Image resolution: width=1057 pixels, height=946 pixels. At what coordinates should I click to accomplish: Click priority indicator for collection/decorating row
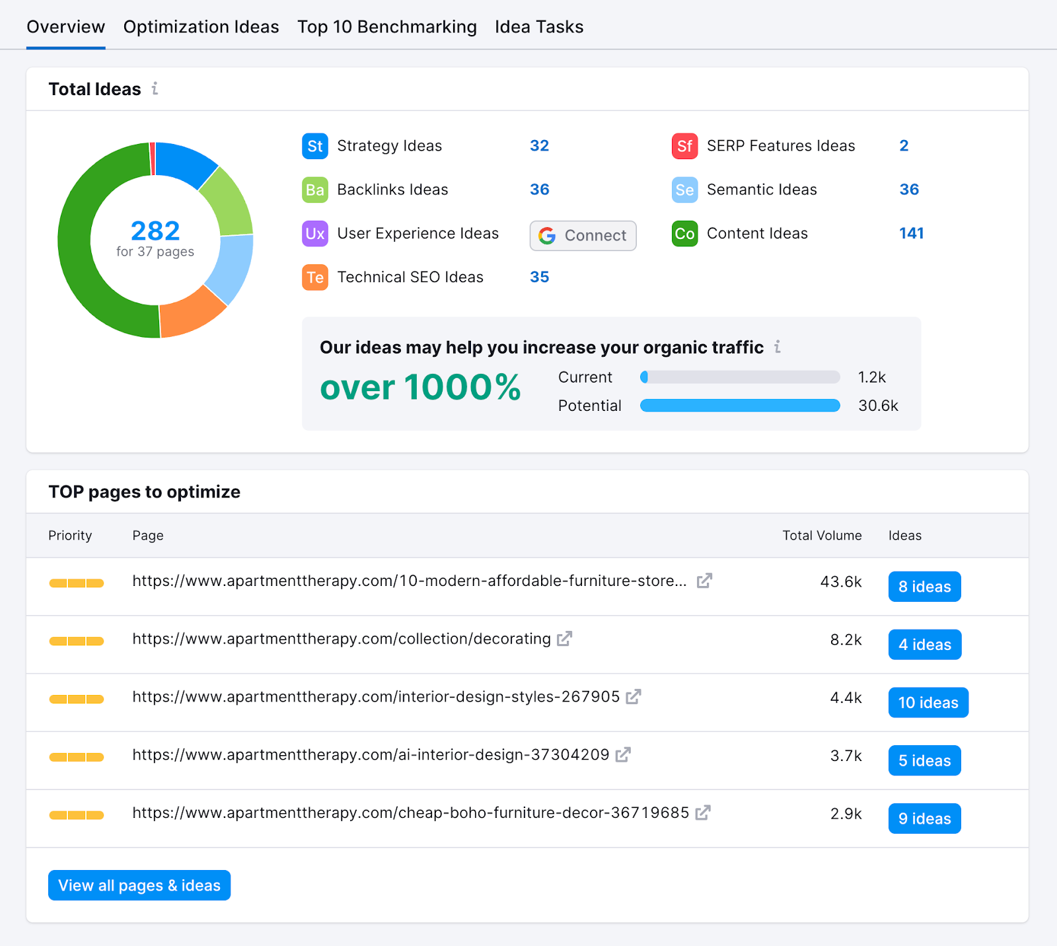point(77,641)
